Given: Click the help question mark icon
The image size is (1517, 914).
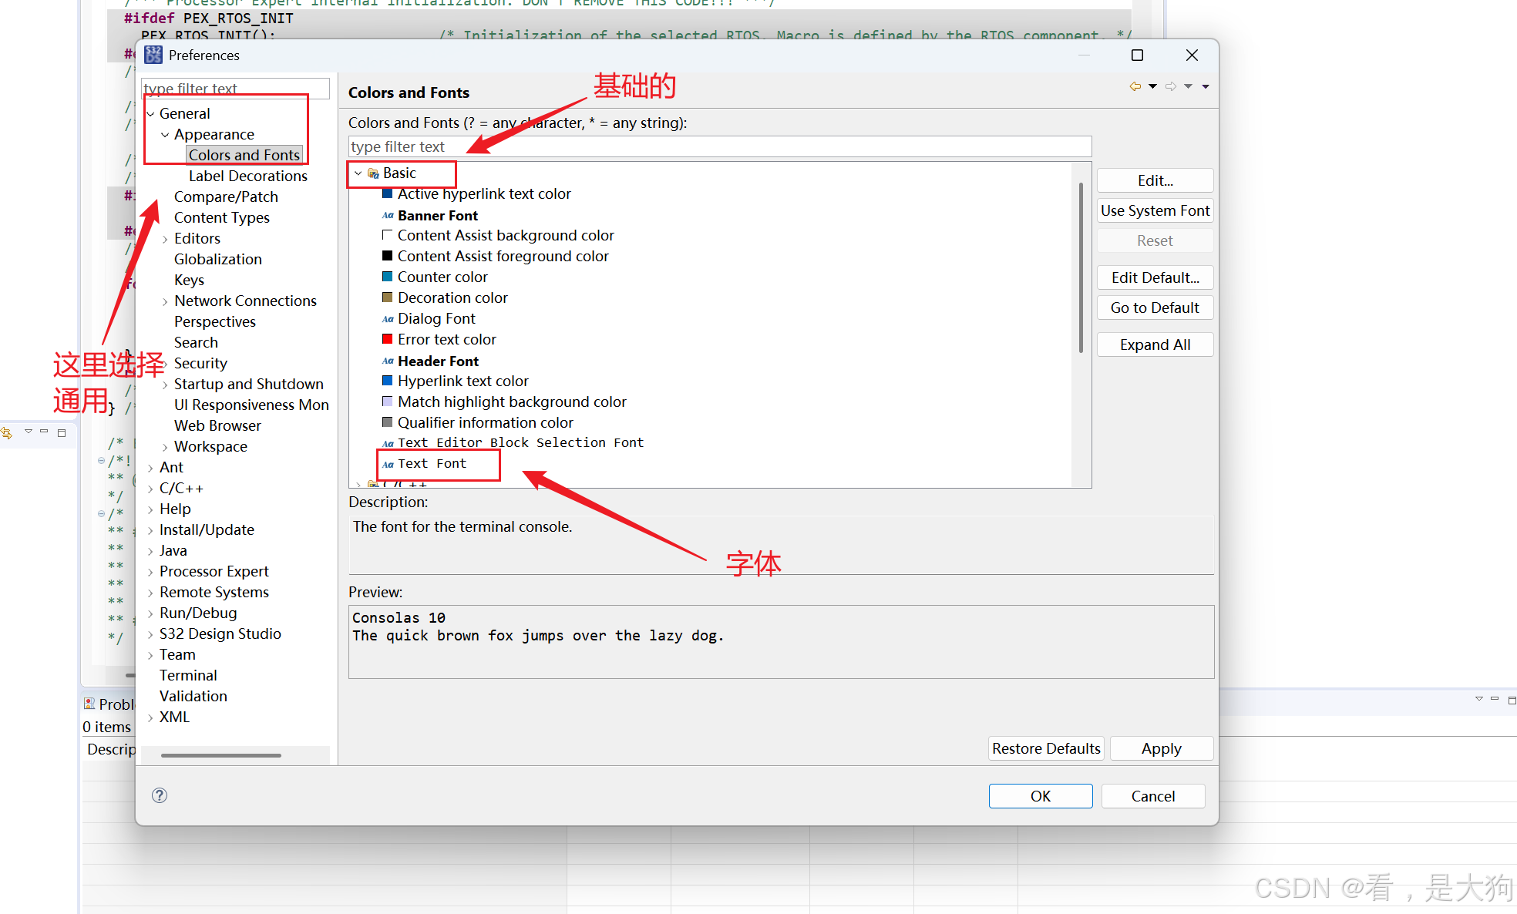Looking at the screenshot, I should tap(160, 795).
